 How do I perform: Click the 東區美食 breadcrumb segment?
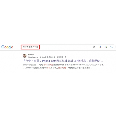click(x=60, y=57)
